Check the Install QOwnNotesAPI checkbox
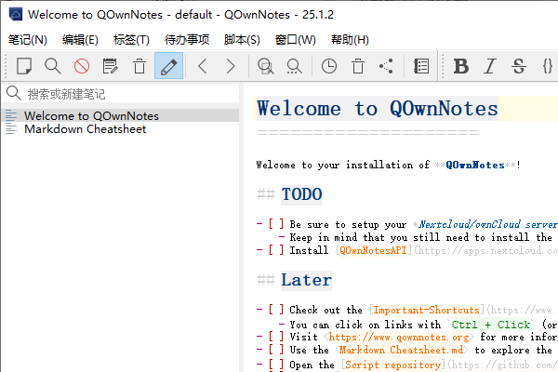 276,250
